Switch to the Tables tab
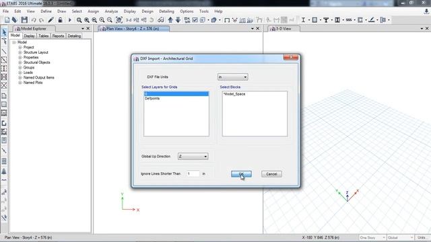431x242 pixels. 43,36
